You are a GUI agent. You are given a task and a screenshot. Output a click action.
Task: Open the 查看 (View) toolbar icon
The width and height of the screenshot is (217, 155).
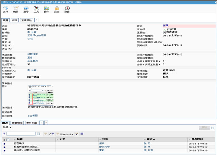pos(26,9)
